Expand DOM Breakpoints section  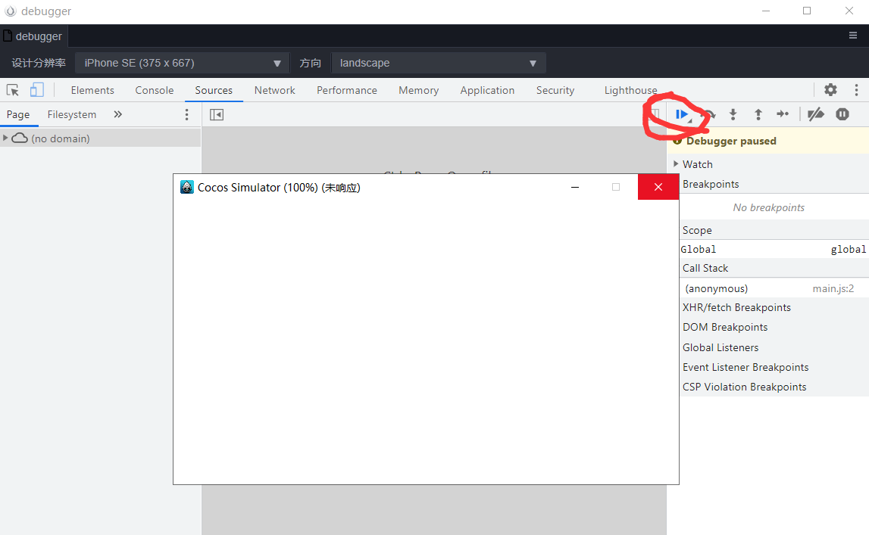[x=725, y=328]
